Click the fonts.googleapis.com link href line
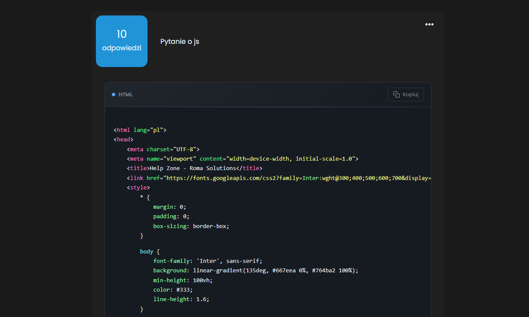529x317 pixels. [279, 178]
